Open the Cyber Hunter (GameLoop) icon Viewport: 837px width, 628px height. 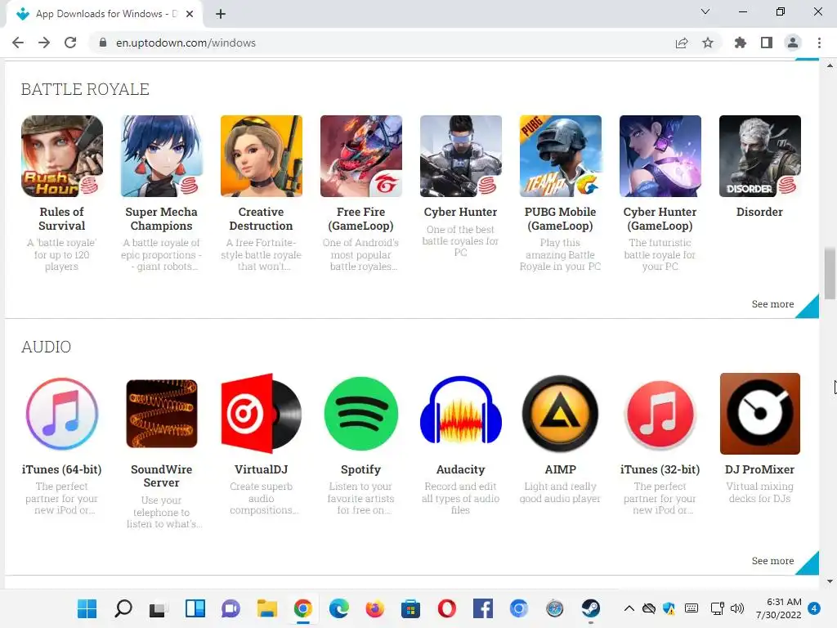coord(660,156)
